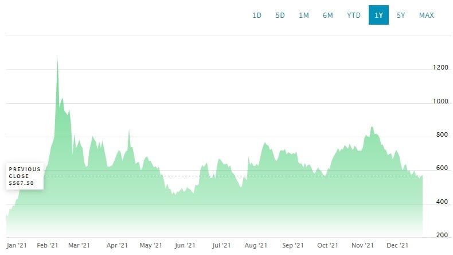The image size is (453, 255).
Task: Click the 400 price axis label
Action: point(440,202)
